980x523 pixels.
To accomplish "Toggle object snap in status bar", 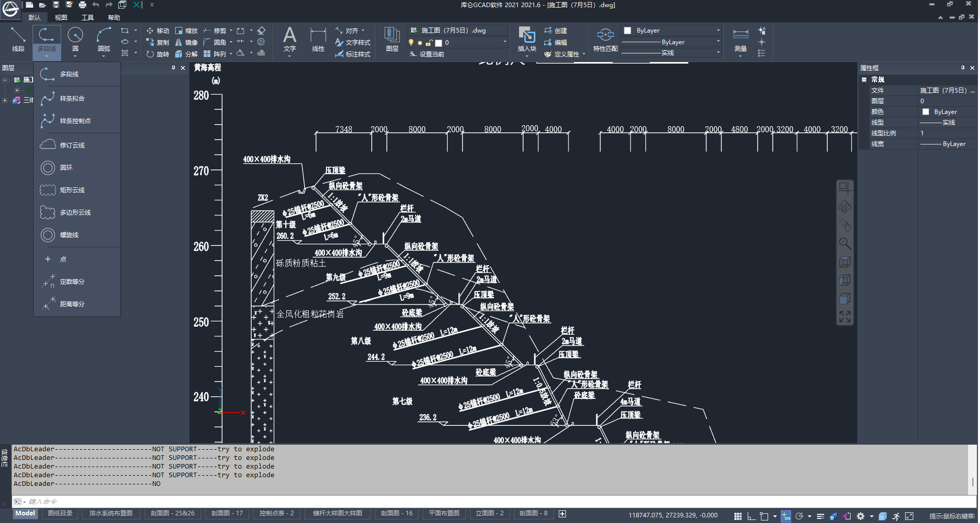I will click(x=764, y=516).
